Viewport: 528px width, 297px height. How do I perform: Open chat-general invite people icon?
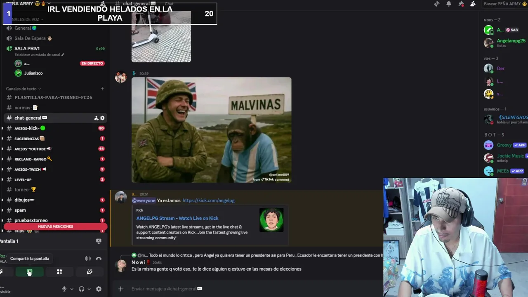coord(96,118)
